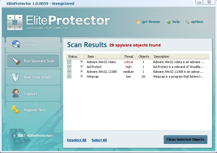Click the wrench options icon
The height and width of the screenshot is (153, 217).
coord(187,22)
